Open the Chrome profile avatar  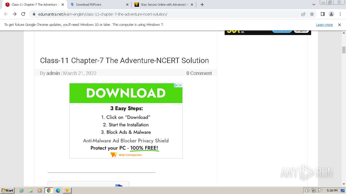(x=331, y=14)
